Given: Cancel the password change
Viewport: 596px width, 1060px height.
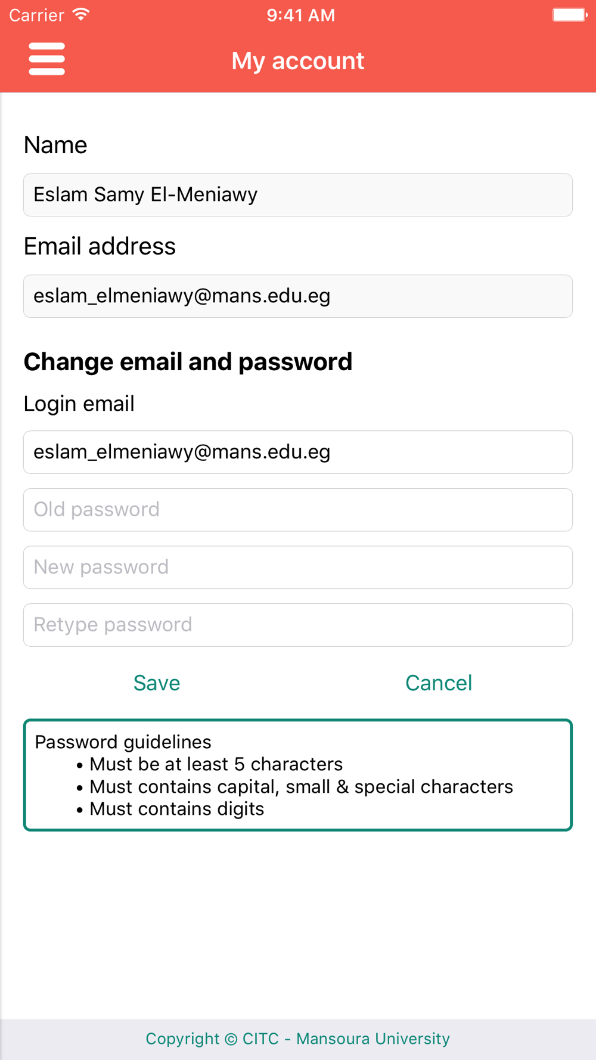Looking at the screenshot, I should click(x=439, y=683).
